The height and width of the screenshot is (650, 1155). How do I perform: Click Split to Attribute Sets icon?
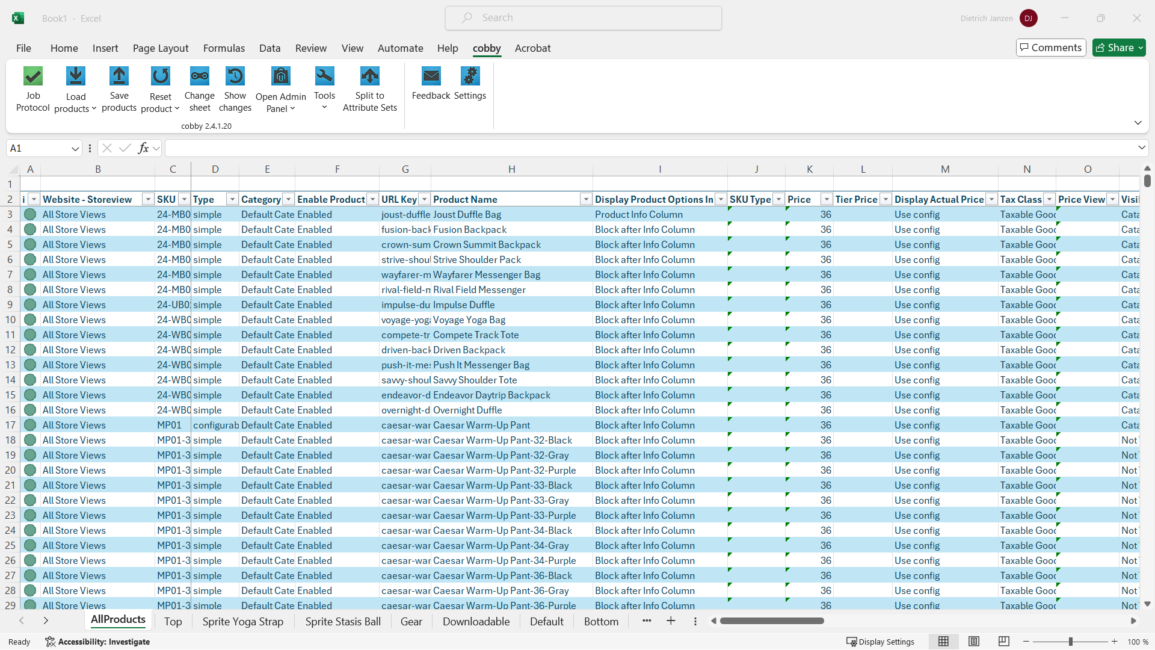[x=369, y=77]
